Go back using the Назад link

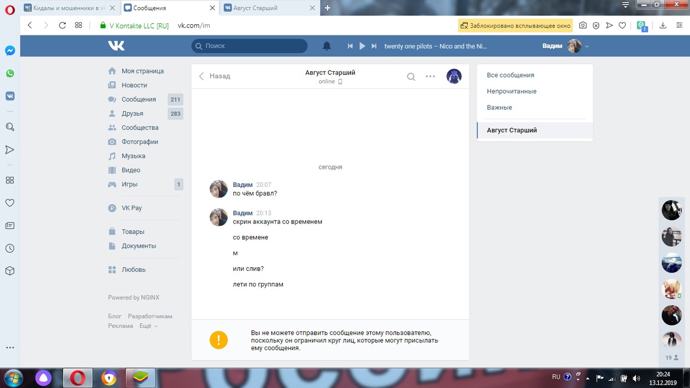point(215,77)
